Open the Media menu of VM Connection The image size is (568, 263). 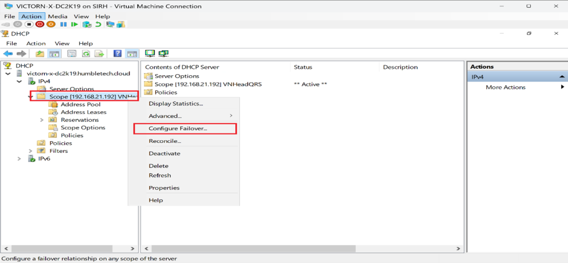(x=57, y=17)
